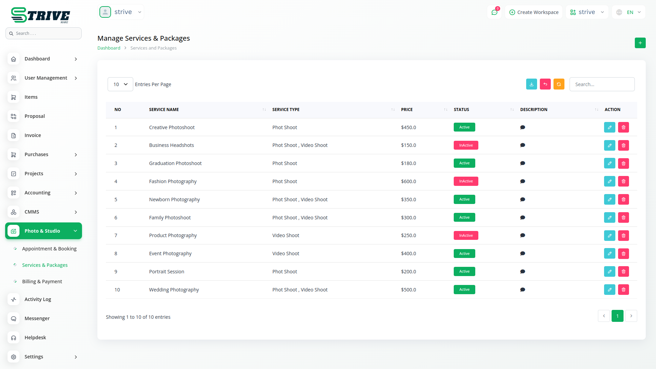Open the EN language dropdown
Viewport: 656px width, 369px height.
tap(629, 12)
